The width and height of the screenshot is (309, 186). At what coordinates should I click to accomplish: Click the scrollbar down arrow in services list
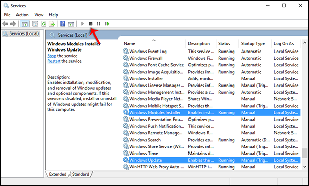click(305, 167)
